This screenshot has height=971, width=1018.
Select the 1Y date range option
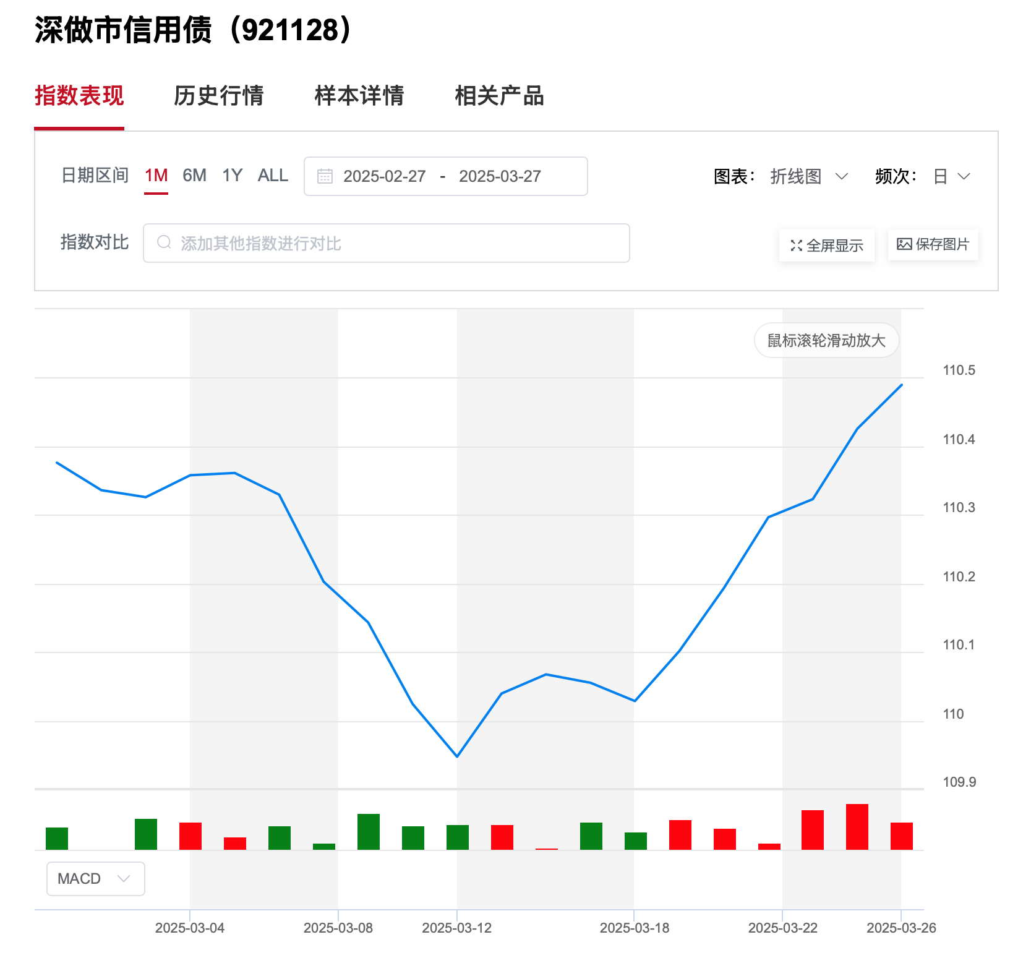pyautogui.click(x=232, y=176)
